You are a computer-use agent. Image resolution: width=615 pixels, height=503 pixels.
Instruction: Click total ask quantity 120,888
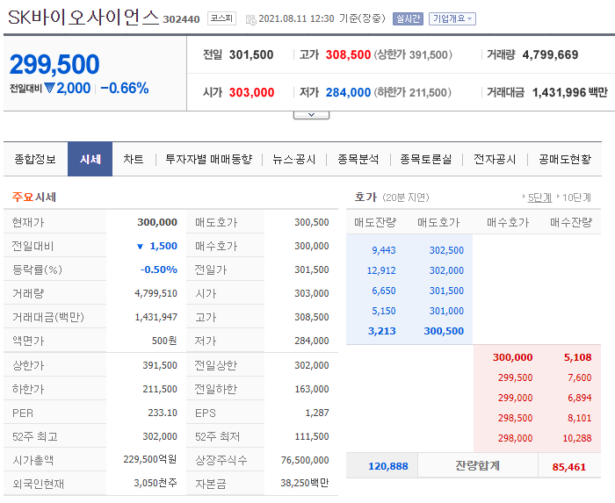coord(388,466)
